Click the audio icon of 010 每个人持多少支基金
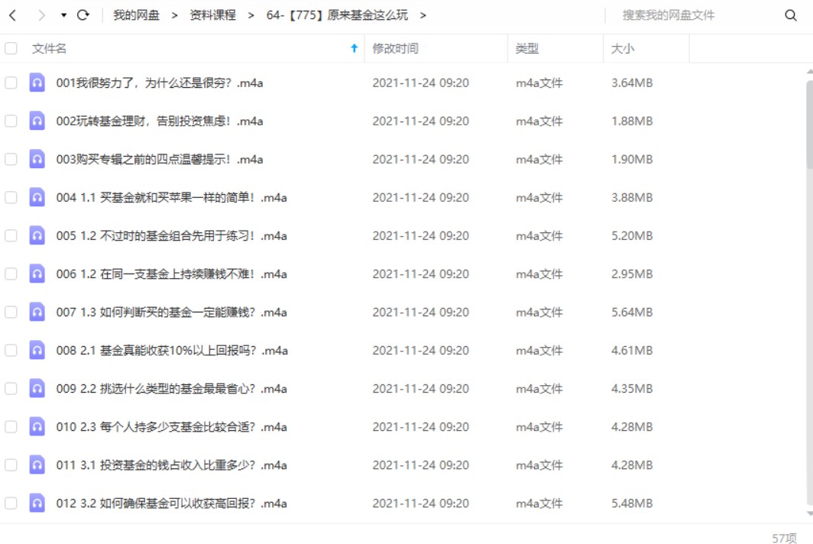 tap(37, 426)
